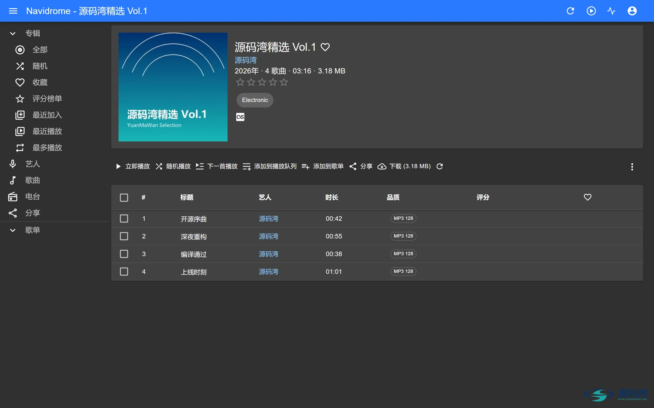Open 最近加入 in the sidebar
This screenshot has height=408, width=654.
(54, 115)
